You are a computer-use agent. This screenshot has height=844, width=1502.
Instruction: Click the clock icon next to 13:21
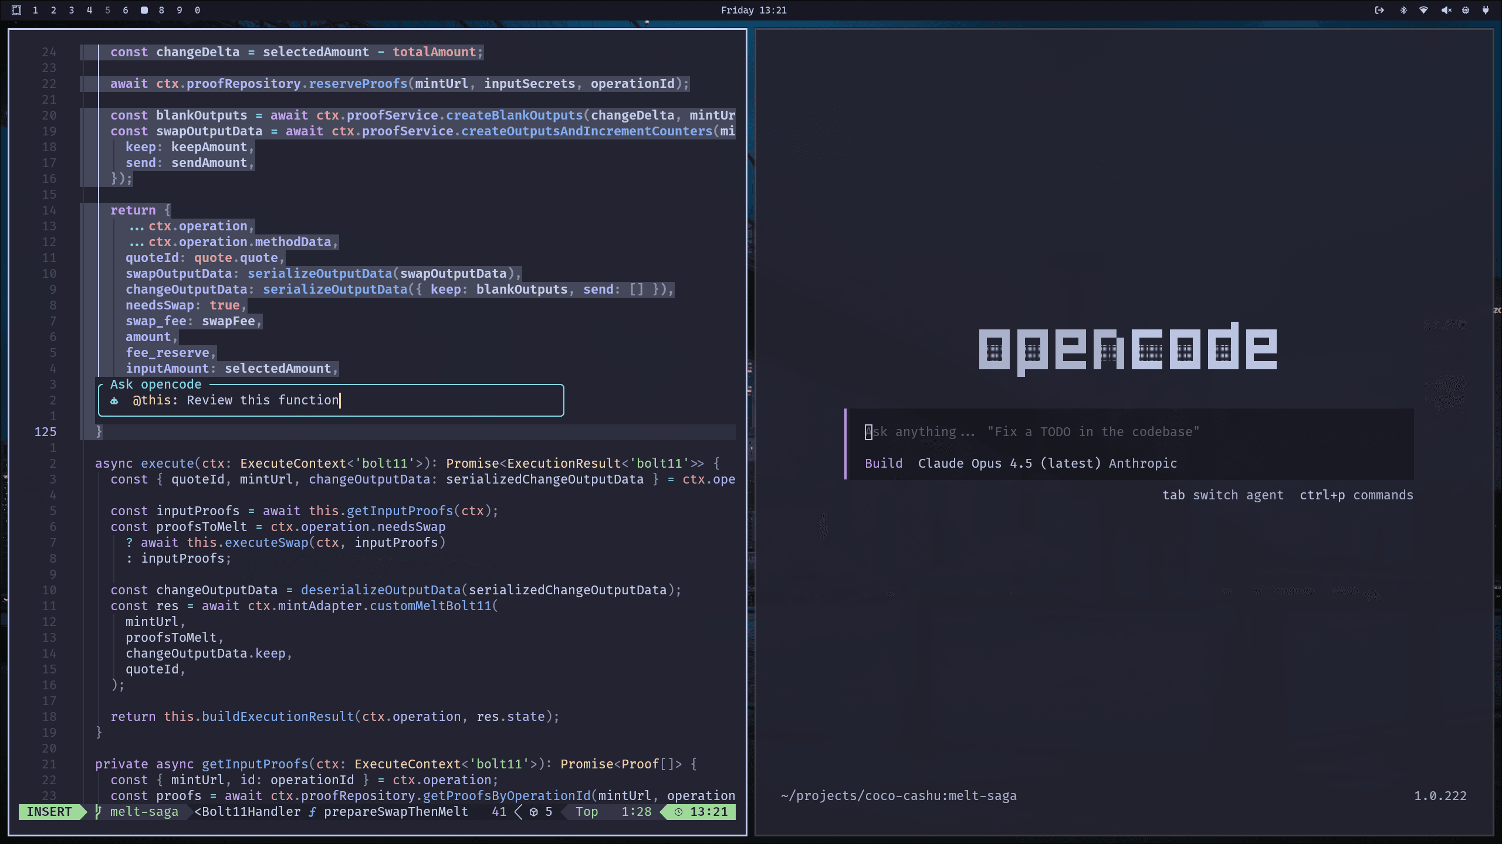click(x=678, y=812)
